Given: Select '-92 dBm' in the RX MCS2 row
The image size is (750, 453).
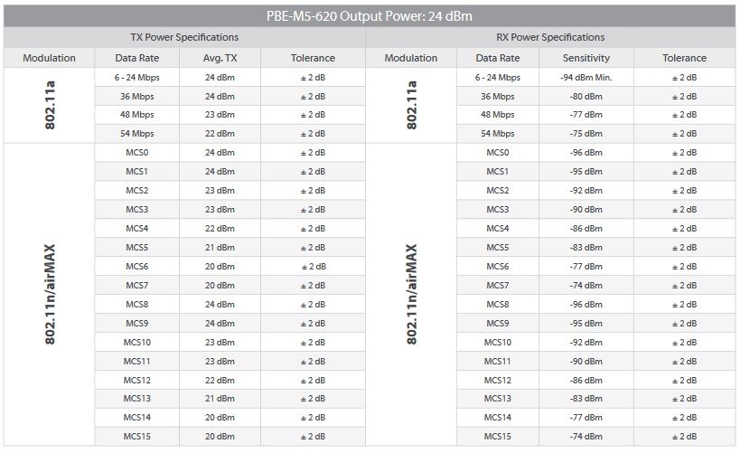Looking at the screenshot, I should pos(586,191).
